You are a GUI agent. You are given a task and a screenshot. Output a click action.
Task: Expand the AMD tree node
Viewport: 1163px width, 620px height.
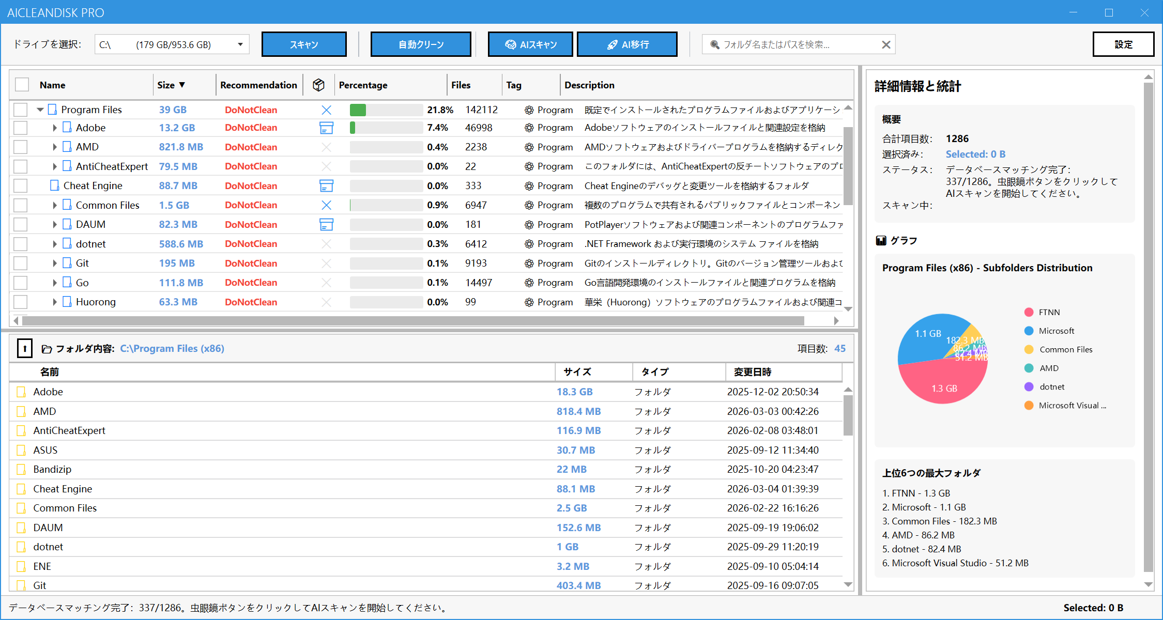pos(55,147)
